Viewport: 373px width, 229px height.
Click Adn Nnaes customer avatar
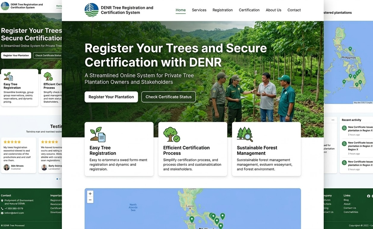tap(7, 167)
